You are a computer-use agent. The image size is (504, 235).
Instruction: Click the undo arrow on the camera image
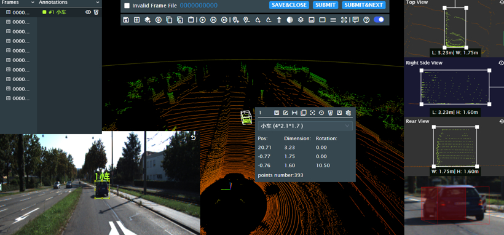coord(193,137)
